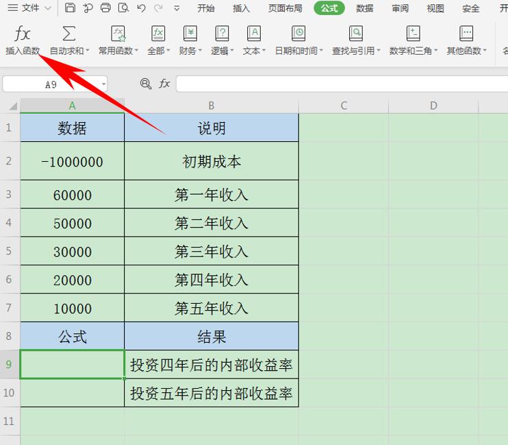Expand the Logical (逻辑) dropdown label

pyautogui.click(x=222, y=51)
